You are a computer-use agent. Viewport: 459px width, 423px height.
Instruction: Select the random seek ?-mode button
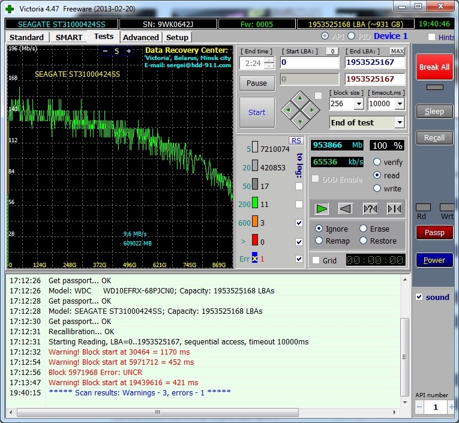click(x=370, y=209)
